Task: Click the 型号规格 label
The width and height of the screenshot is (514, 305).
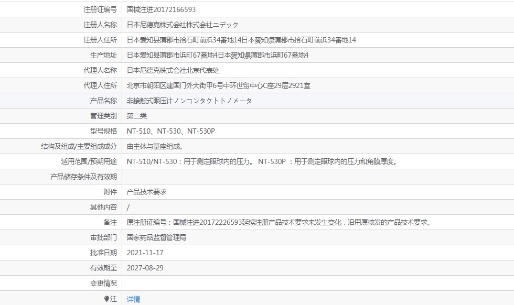Action: click(104, 131)
